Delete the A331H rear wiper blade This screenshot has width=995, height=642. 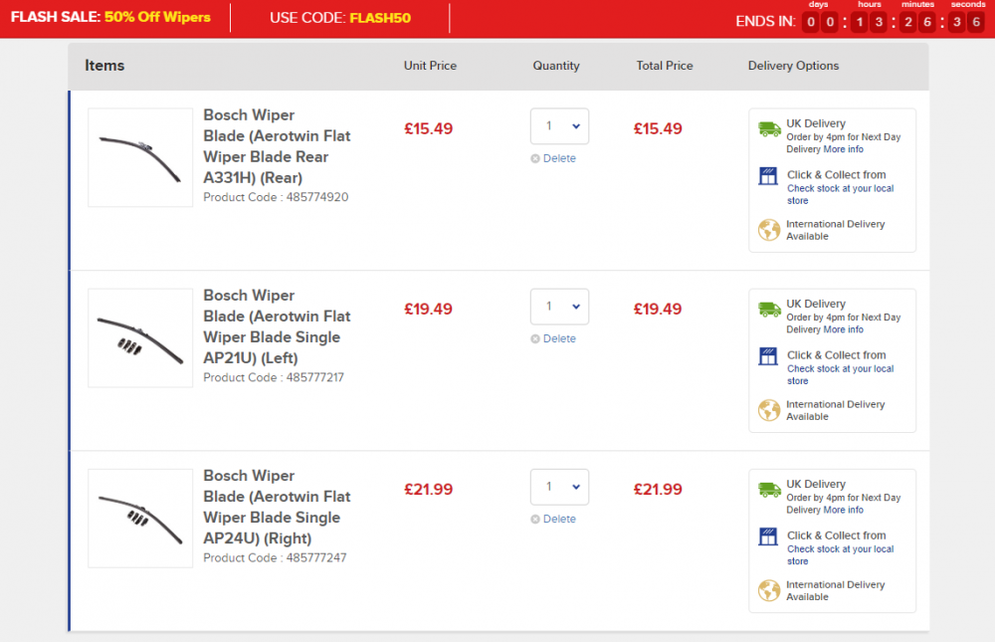pyautogui.click(x=559, y=158)
